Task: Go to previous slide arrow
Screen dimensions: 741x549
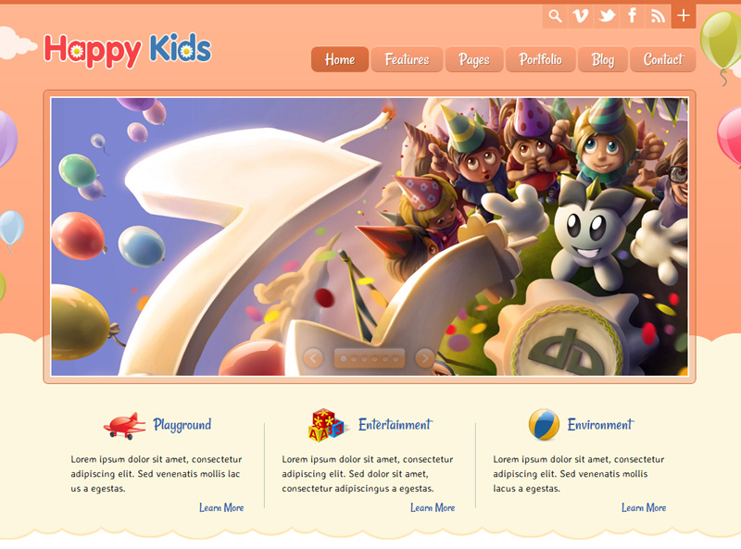Action: [313, 358]
